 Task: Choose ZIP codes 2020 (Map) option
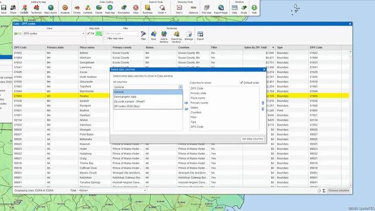point(148,107)
